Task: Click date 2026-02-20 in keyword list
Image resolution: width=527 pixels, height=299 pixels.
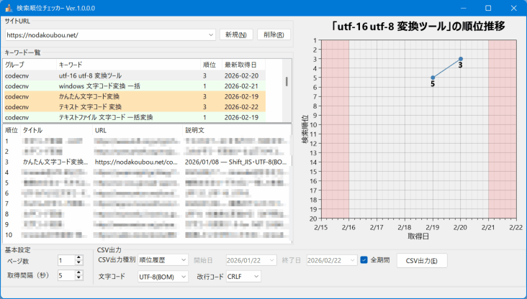Action: pyautogui.click(x=242, y=76)
